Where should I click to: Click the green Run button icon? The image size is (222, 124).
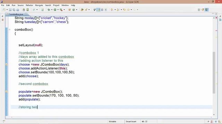coord(55,10)
